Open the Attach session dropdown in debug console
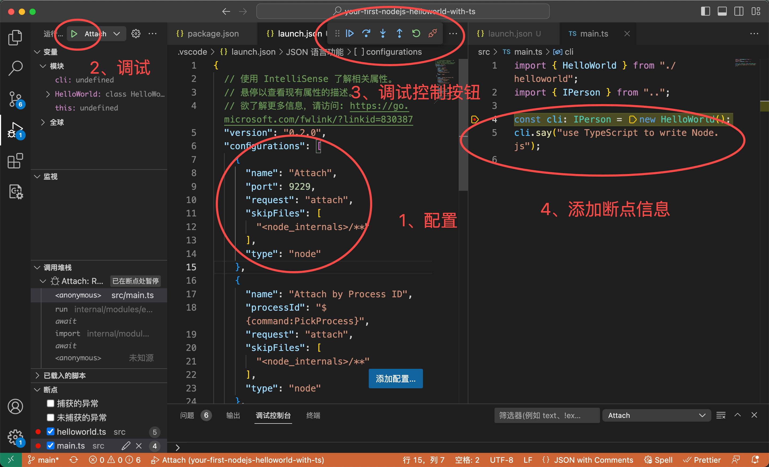 657,415
